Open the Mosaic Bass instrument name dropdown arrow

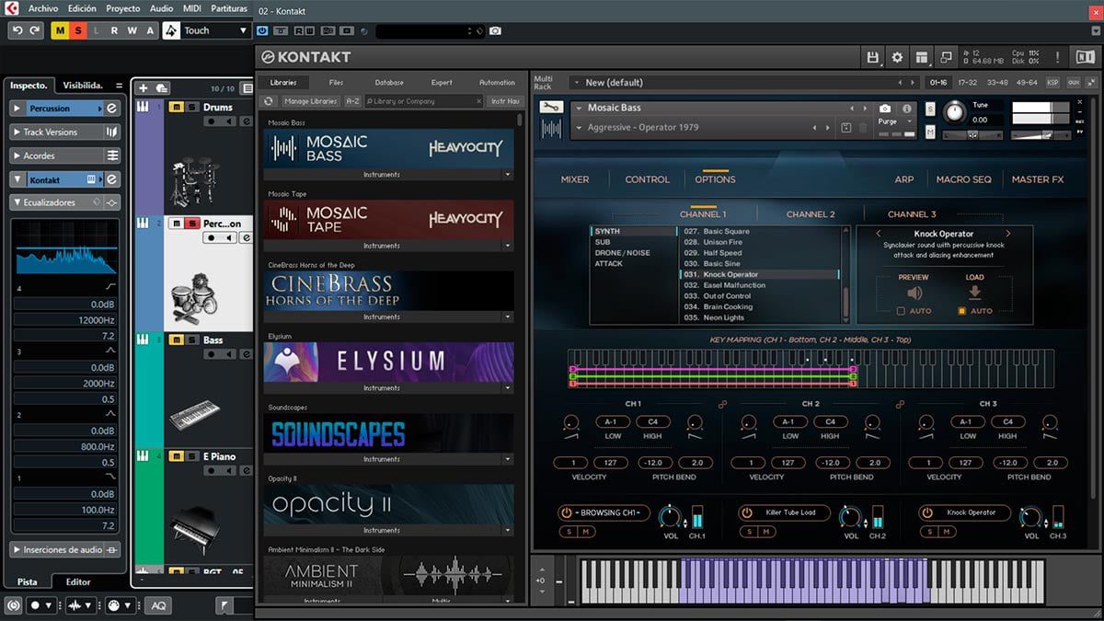pyautogui.click(x=579, y=108)
